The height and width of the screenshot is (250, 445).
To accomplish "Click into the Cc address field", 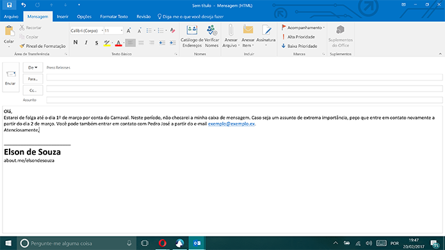I will pos(245,89).
